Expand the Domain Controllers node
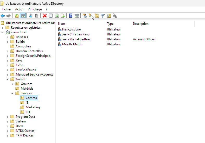The height and width of the screenshot is (143, 205). 8,51
